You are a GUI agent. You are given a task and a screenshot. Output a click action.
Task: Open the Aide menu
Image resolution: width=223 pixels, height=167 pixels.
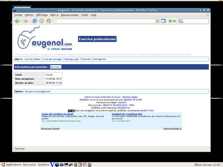[x=94, y=15]
